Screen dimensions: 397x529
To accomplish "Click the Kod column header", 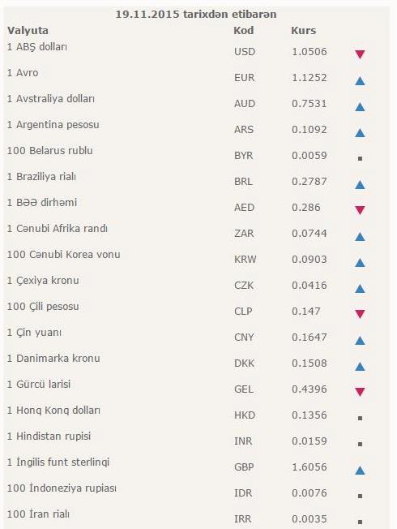I will [x=243, y=30].
